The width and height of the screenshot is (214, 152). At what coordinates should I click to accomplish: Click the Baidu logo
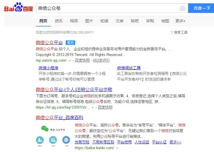tap(19, 7)
